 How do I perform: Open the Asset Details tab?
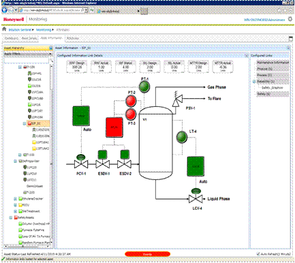coord(29,38)
